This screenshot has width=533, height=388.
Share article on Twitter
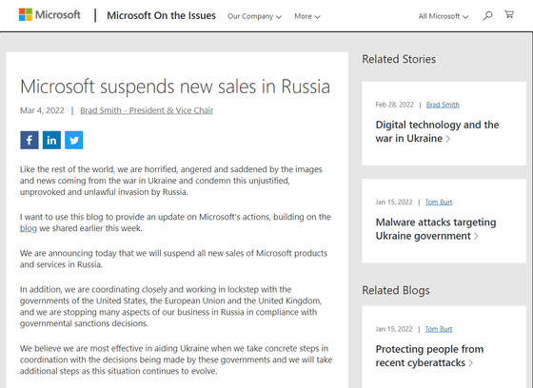click(x=74, y=140)
